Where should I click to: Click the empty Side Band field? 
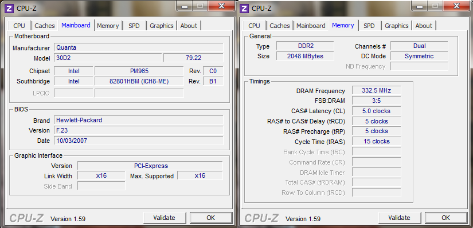[101, 186]
